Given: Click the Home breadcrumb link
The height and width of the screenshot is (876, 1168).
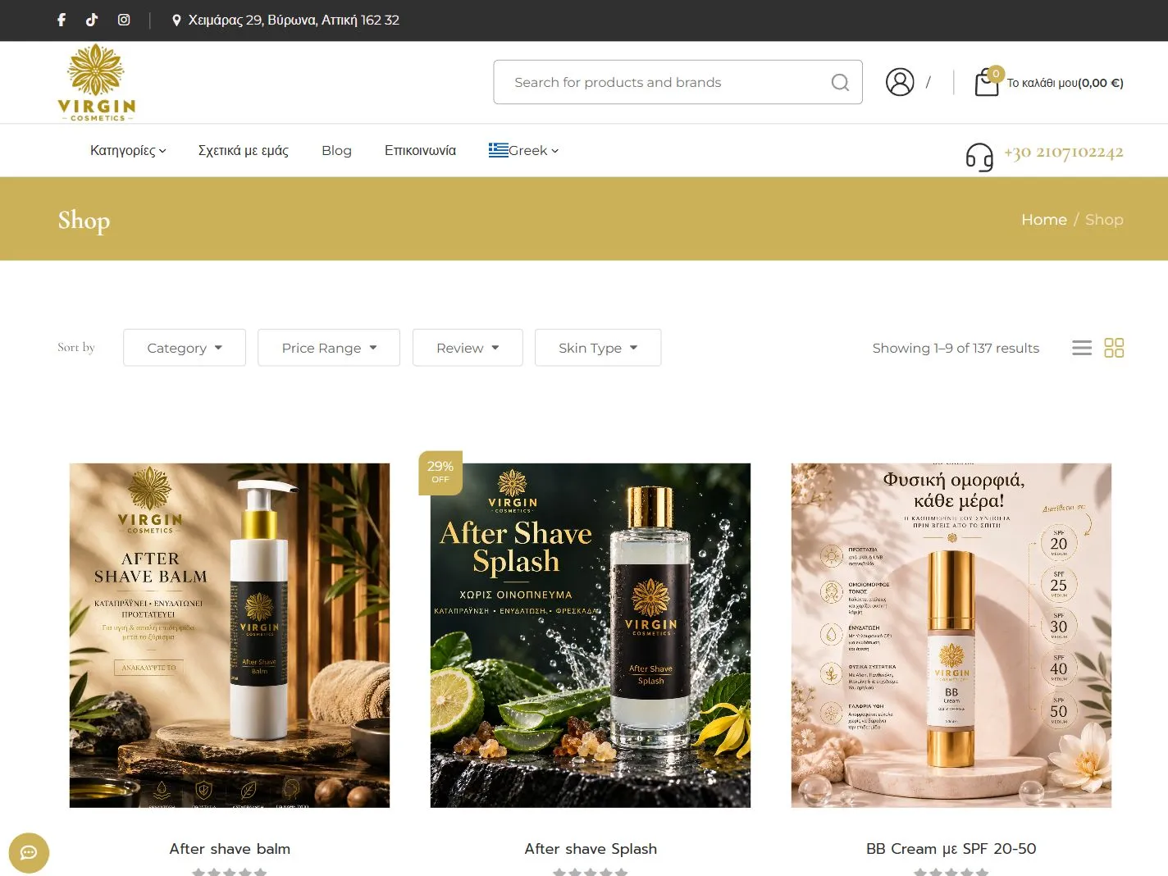Looking at the screenshot, I should point(1044,219).
